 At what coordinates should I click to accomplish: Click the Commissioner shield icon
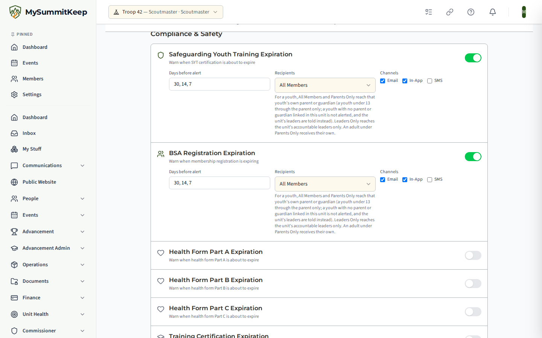point(14,331)
